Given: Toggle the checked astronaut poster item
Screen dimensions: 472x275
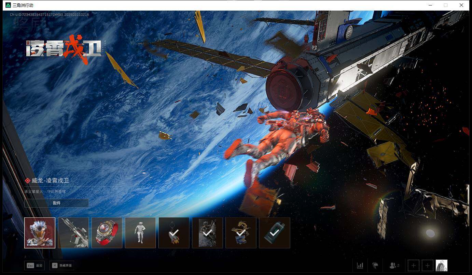Looking at the screenshot, I should (207, 233).
